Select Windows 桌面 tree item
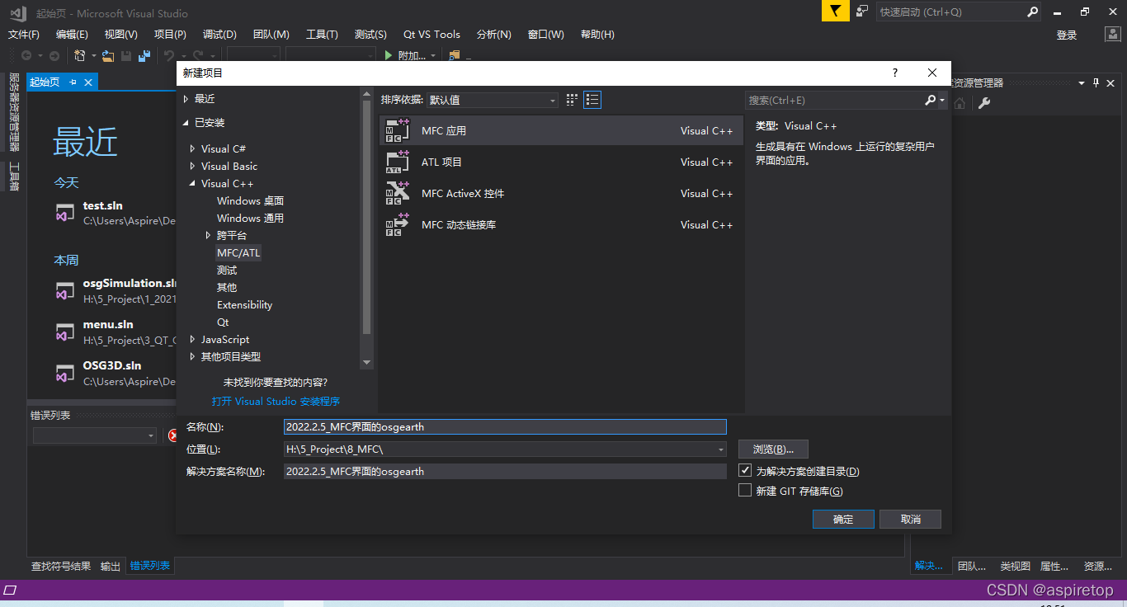 pyautogui.click(x=250, y=201)
